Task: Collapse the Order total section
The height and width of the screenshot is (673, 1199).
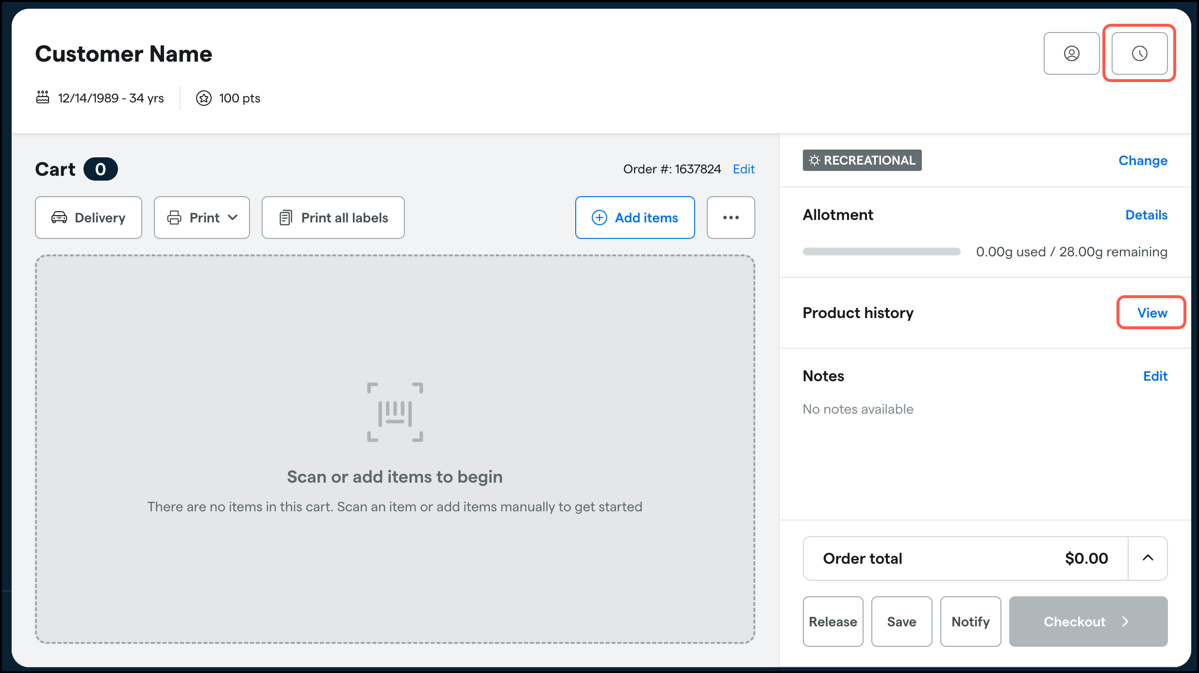Action: click(x=1148, y=558)
